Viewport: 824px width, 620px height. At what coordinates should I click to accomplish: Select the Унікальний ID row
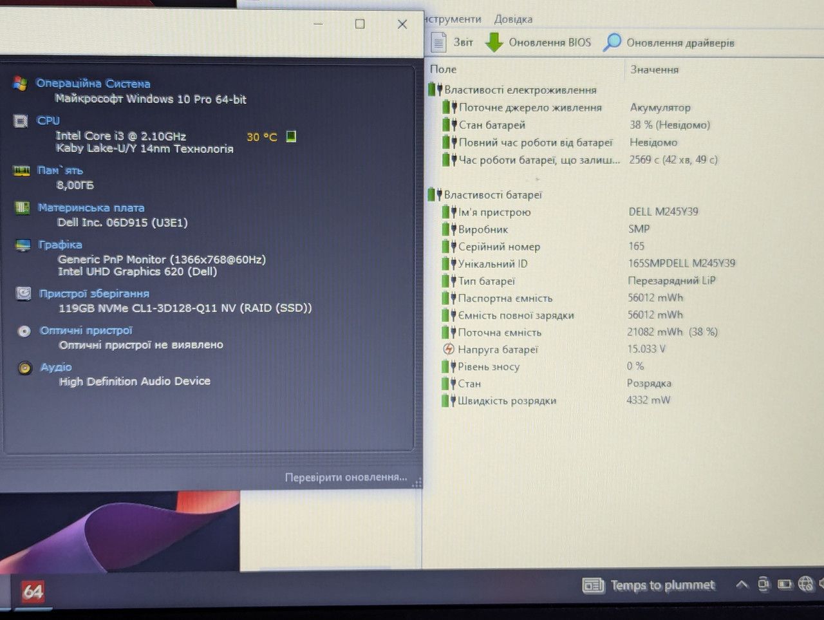click(x=588, y=263)
